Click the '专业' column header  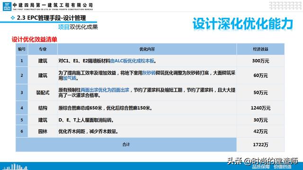pos(43,49)
